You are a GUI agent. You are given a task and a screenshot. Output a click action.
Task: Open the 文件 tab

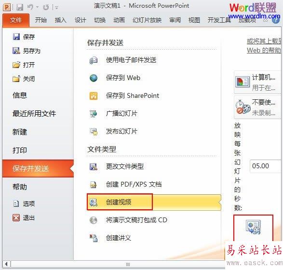click(x=16, y=20)
